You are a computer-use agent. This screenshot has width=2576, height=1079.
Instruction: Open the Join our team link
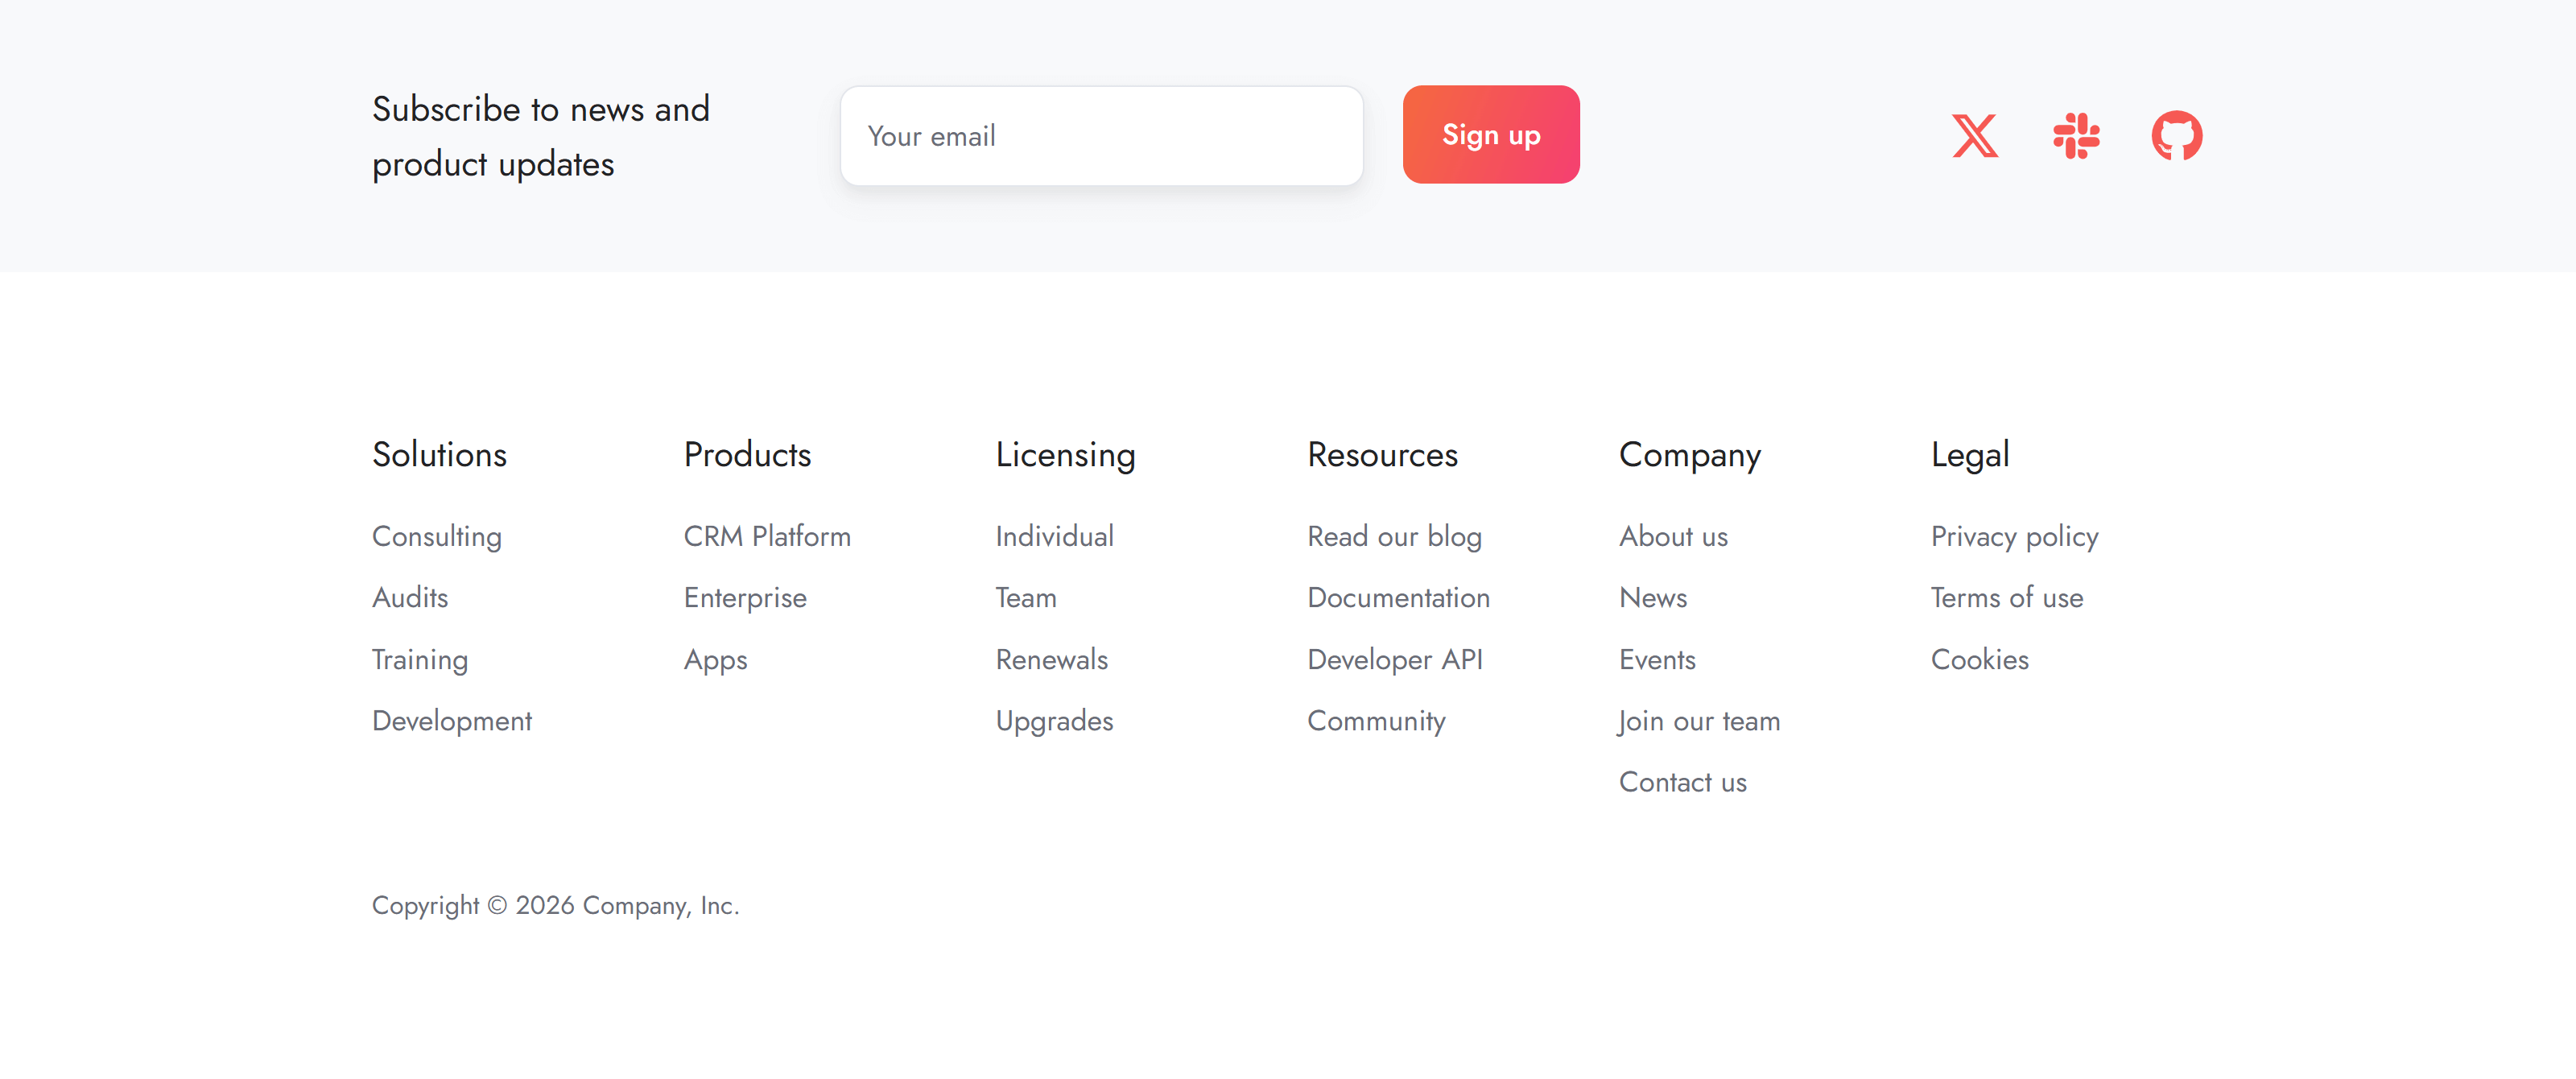pyautogui.click(x=1699, y=721)
